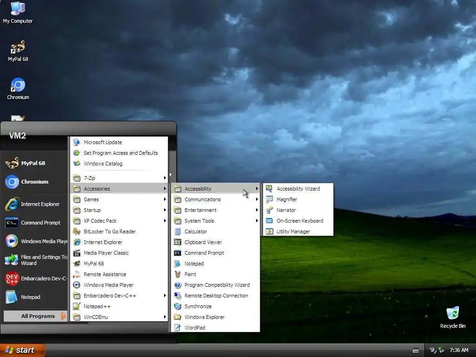Open Program Compatibility Wizard
Image resolution: width=476 pixels, height=357 pixels.
click(x=215, y=285)
